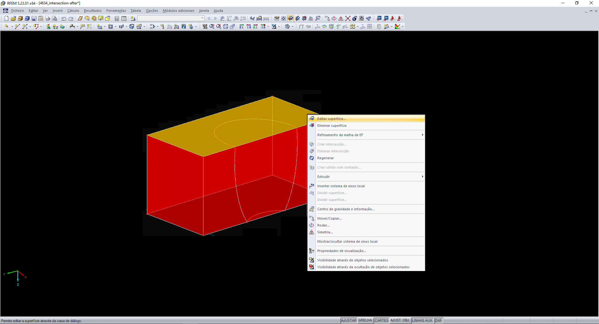Show view in Y direction

tap(249, 26)
